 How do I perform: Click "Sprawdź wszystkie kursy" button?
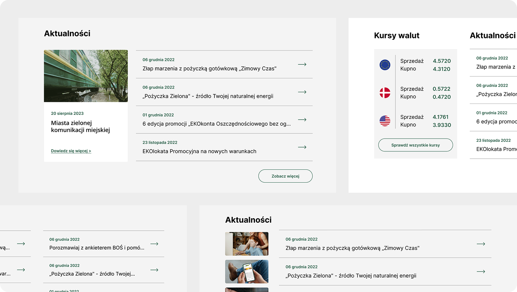[x=415, y=145]
